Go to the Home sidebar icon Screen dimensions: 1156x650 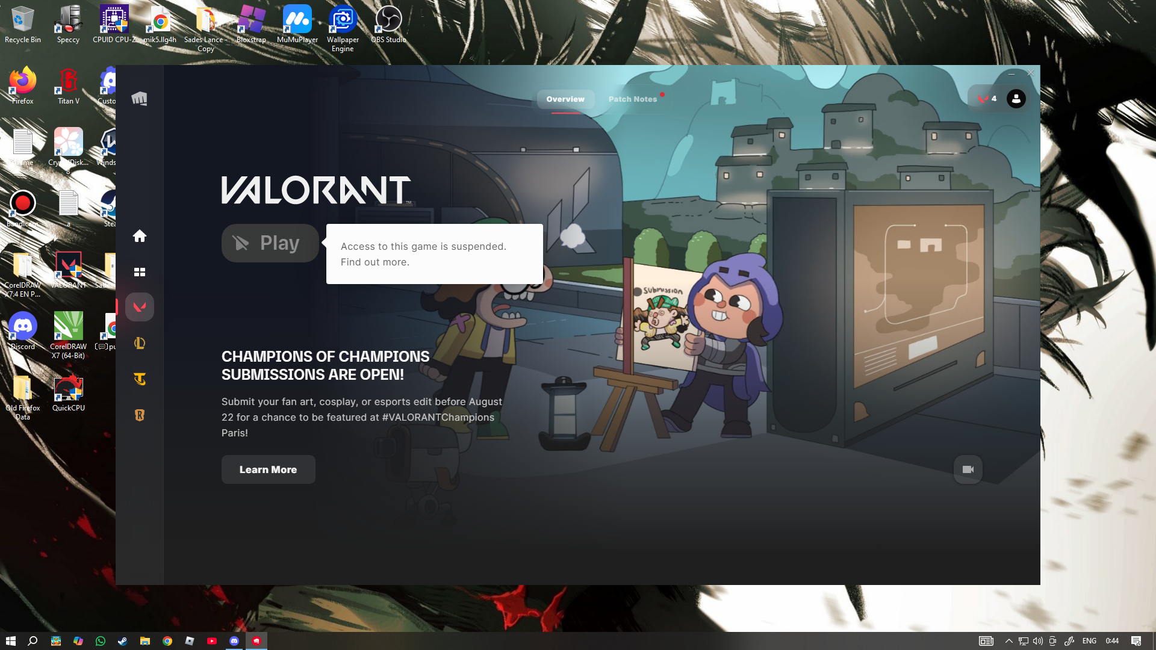coord(139,236)
